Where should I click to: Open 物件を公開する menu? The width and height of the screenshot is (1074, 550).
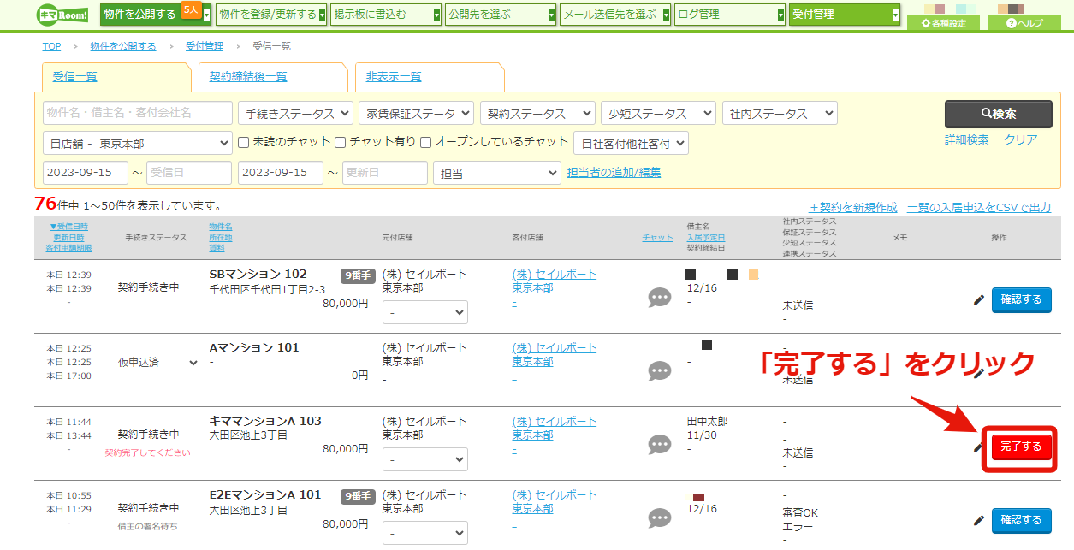coord(156,15)
